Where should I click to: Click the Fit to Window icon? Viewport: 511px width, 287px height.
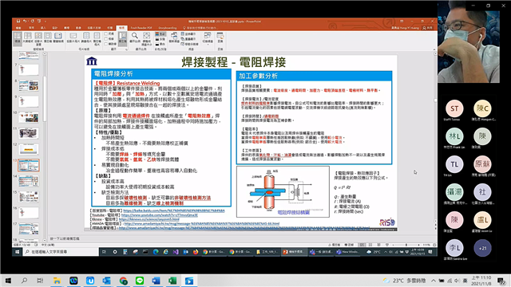[x=147, y=38]
